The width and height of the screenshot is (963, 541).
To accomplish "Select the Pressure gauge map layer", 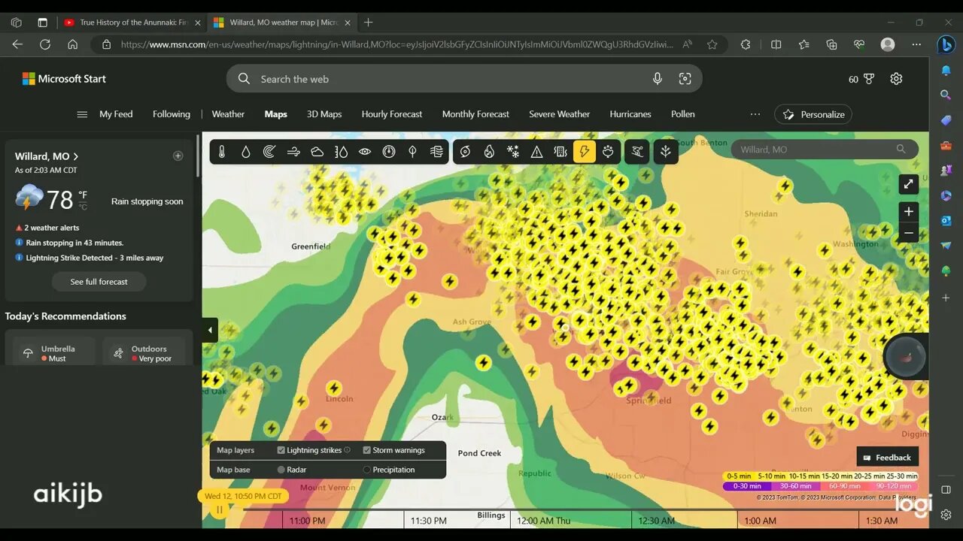I will point(389,152).
